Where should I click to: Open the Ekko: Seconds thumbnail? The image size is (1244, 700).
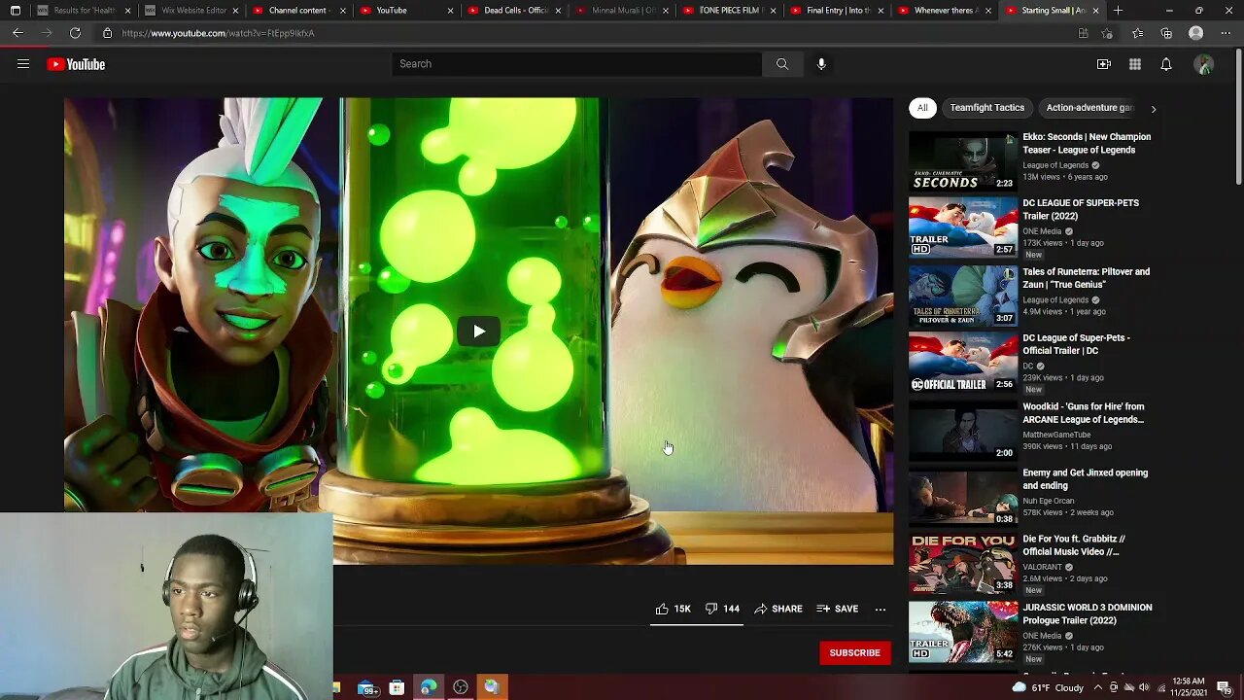click(963, 161)
